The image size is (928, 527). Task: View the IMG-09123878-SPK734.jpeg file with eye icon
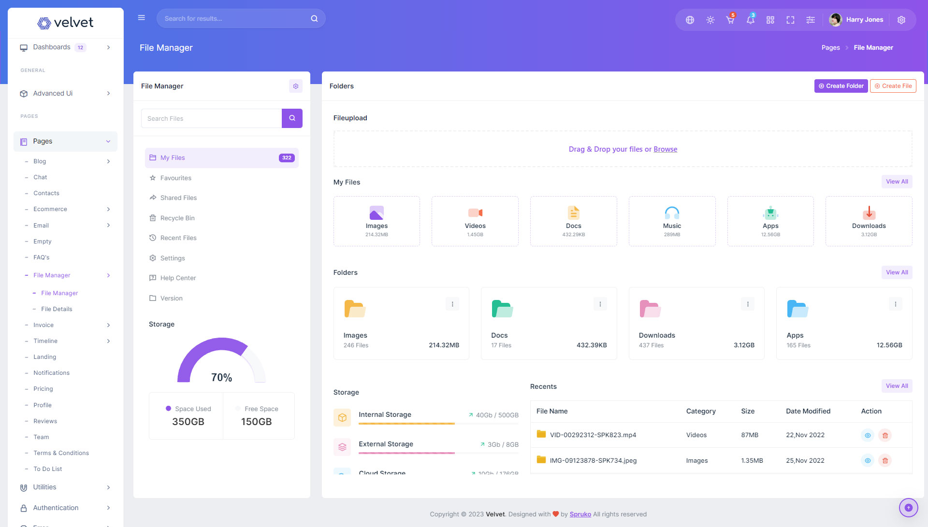point(868,461)
